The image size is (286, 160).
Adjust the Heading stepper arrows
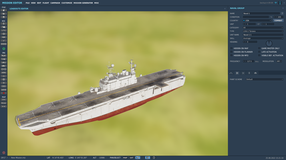245,42
